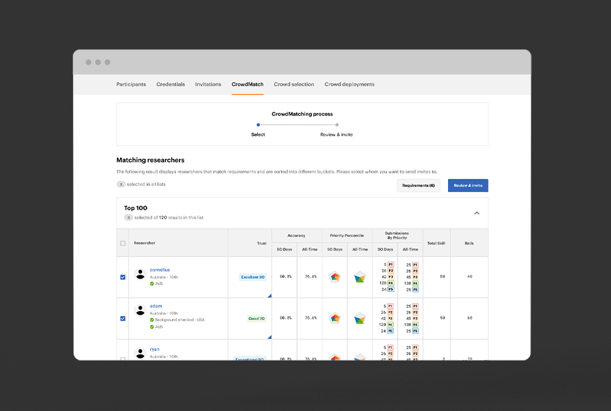This screenshot has width=611, height=411.
Task: Open cornelius's All-Time priority radar chart
Action: point(360,277)
